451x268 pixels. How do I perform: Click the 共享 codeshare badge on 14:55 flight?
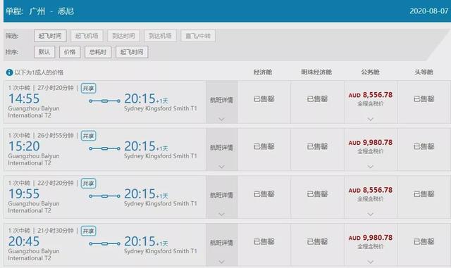pos(88,88)
